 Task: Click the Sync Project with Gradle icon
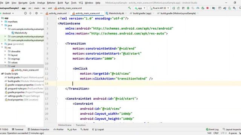(x=224, y=8)
